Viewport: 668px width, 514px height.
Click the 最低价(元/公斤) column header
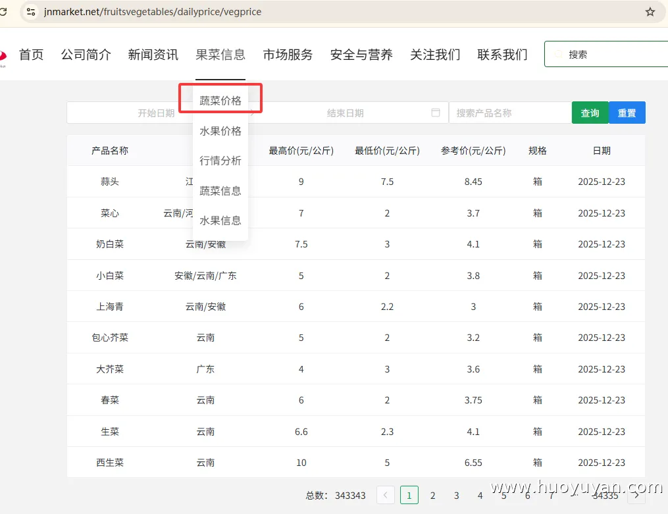pos(387,151)
